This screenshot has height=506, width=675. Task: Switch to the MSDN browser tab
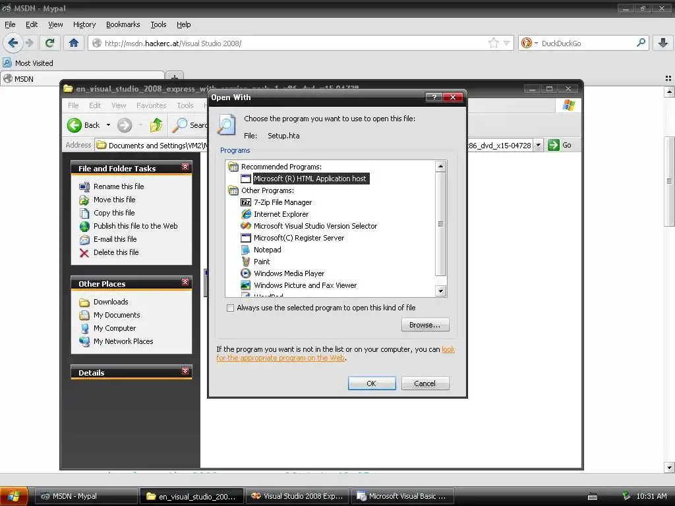tap(82, 79)
